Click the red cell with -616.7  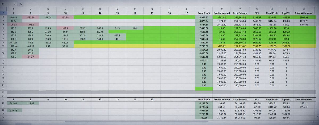tap(31, 57)
